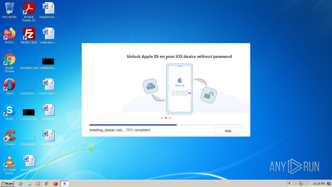Click the installation progress bar
Screen dimensions: 332x187
[x=166, y=125]
